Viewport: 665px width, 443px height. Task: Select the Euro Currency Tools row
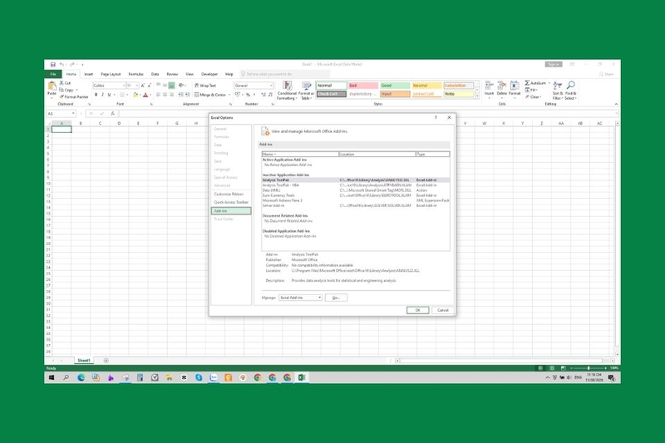356,195
